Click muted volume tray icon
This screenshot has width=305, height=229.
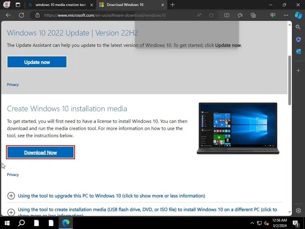coord(267,223)
